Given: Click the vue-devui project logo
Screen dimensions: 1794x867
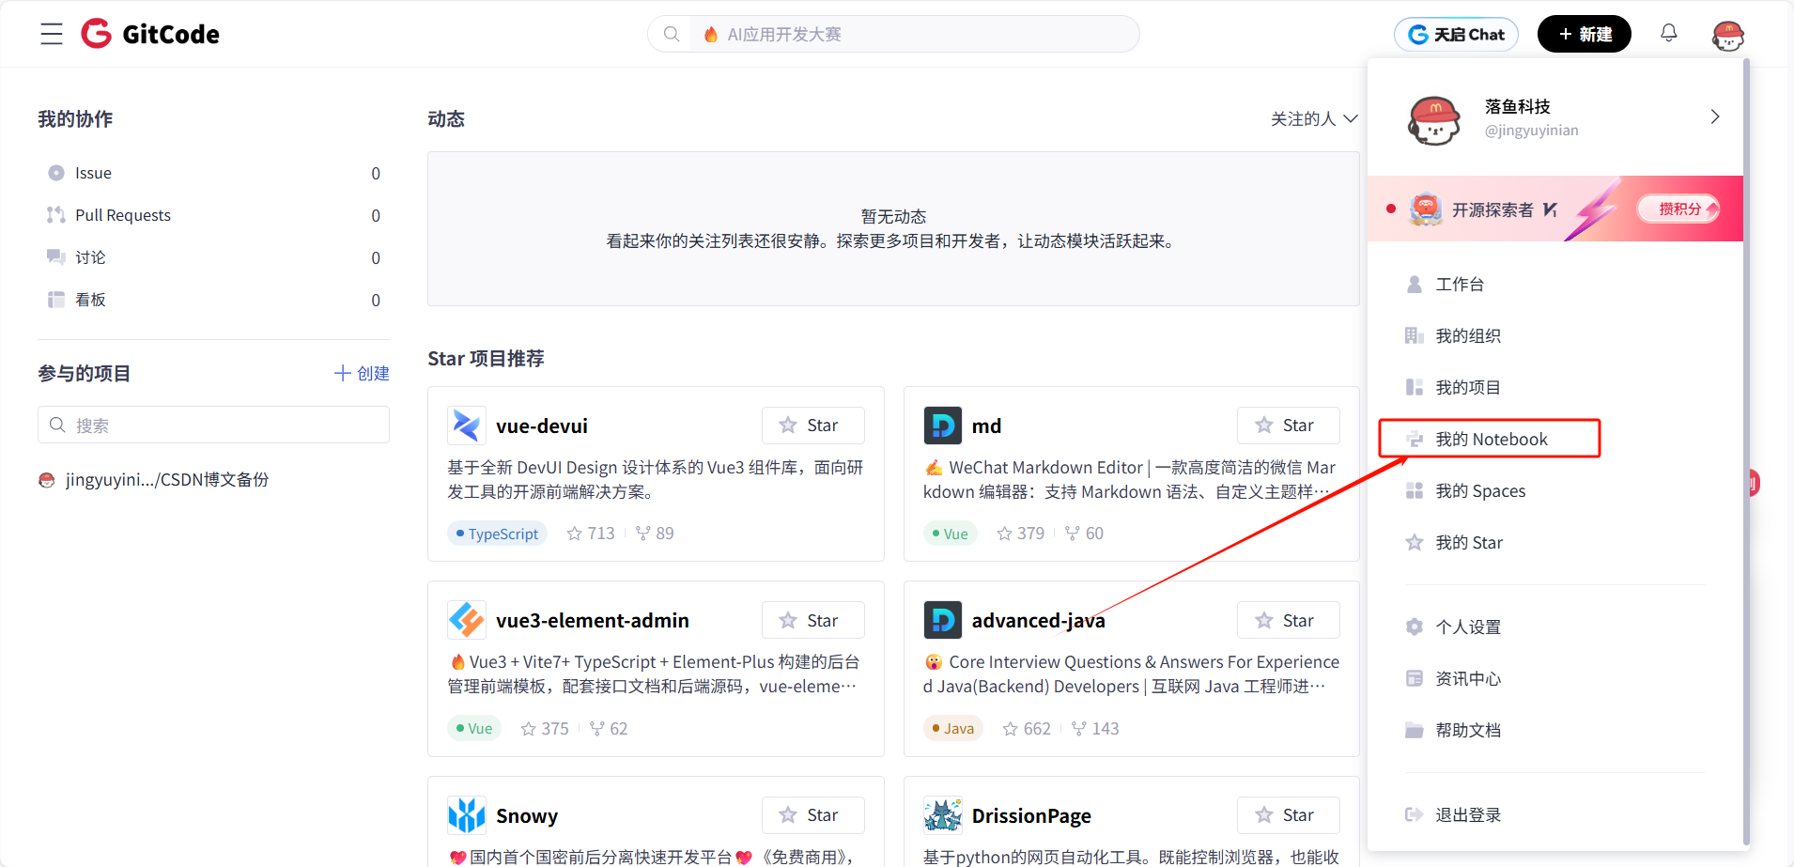Looking at the screenshot, I should (467, 426).
